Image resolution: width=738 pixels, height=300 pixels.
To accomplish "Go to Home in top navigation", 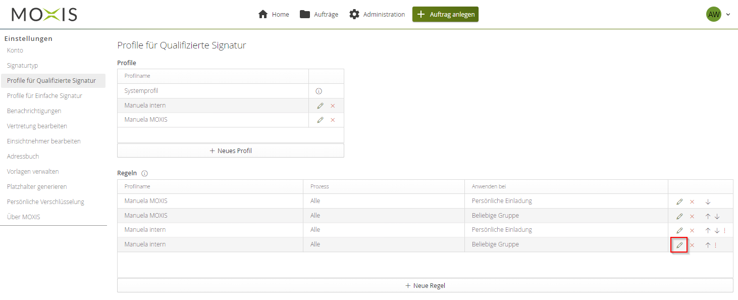I will (274, 15).
